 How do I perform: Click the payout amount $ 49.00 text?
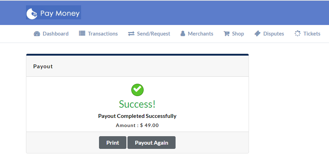(x=149, y=125)
